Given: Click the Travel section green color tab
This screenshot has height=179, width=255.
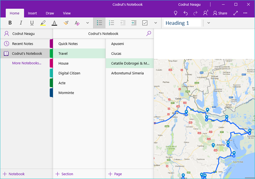Looking at the screenshot, I should tap(51, 53).
